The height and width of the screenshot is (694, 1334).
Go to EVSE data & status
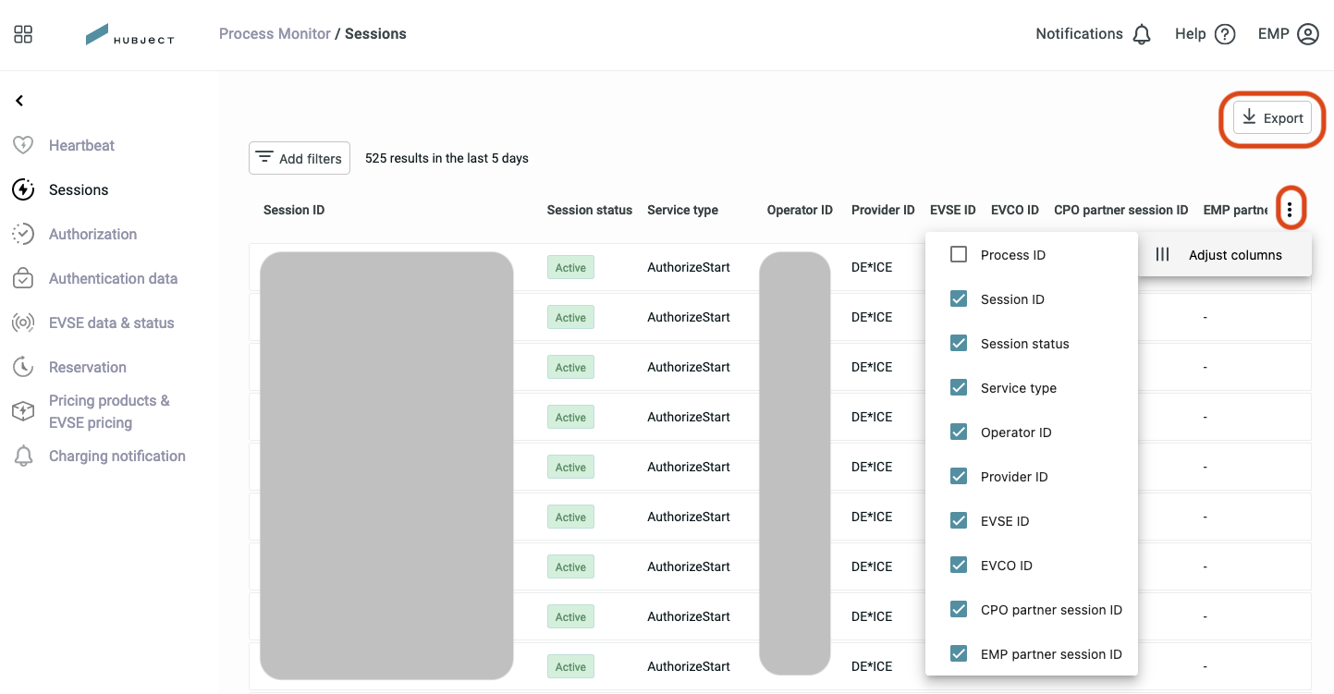click(111, 323)
